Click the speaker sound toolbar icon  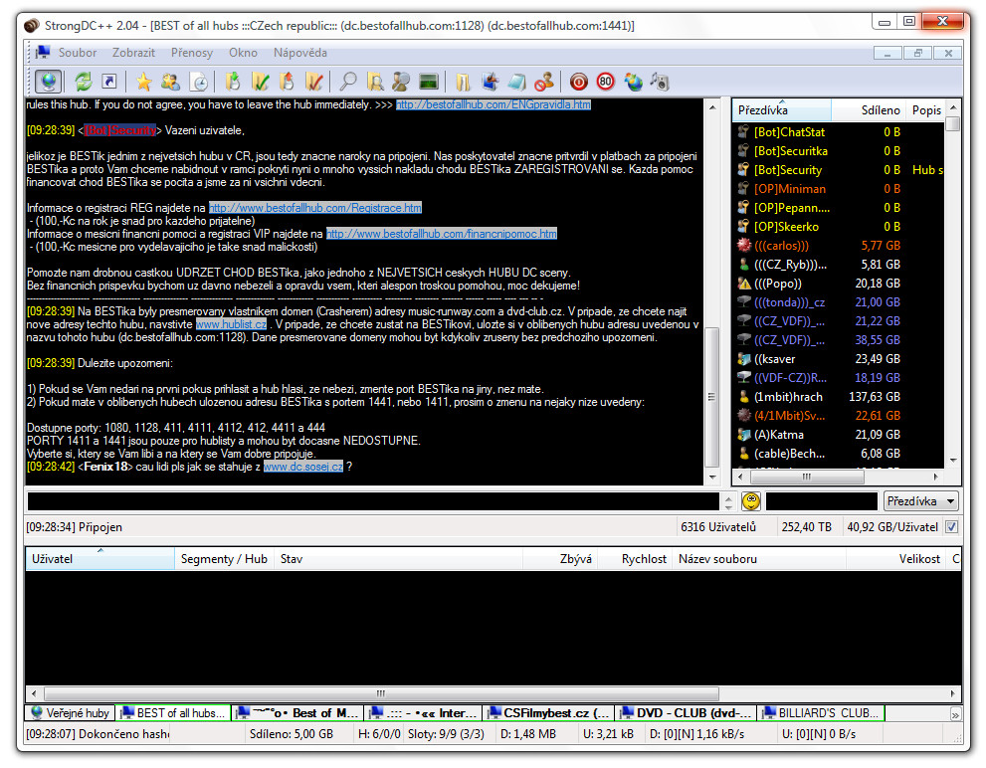point(660,82)
